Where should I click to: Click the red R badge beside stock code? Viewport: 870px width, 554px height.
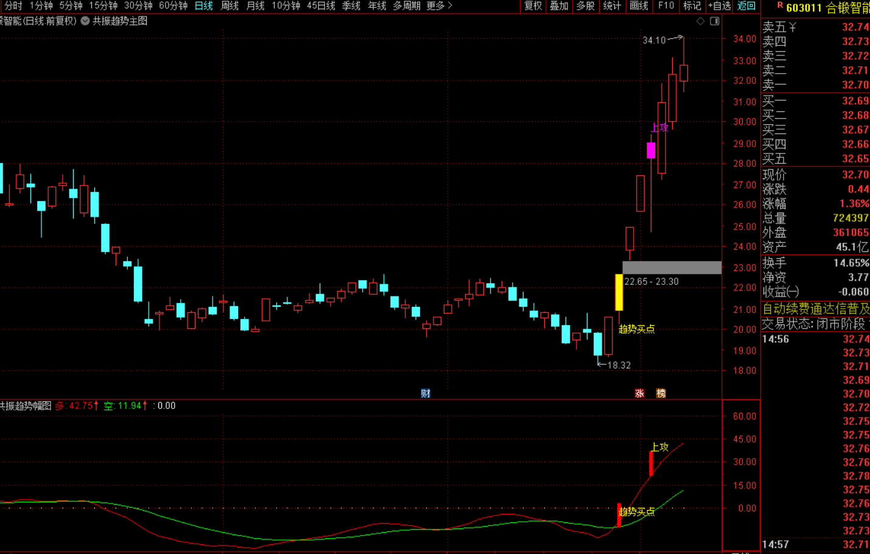coord(780,5)
